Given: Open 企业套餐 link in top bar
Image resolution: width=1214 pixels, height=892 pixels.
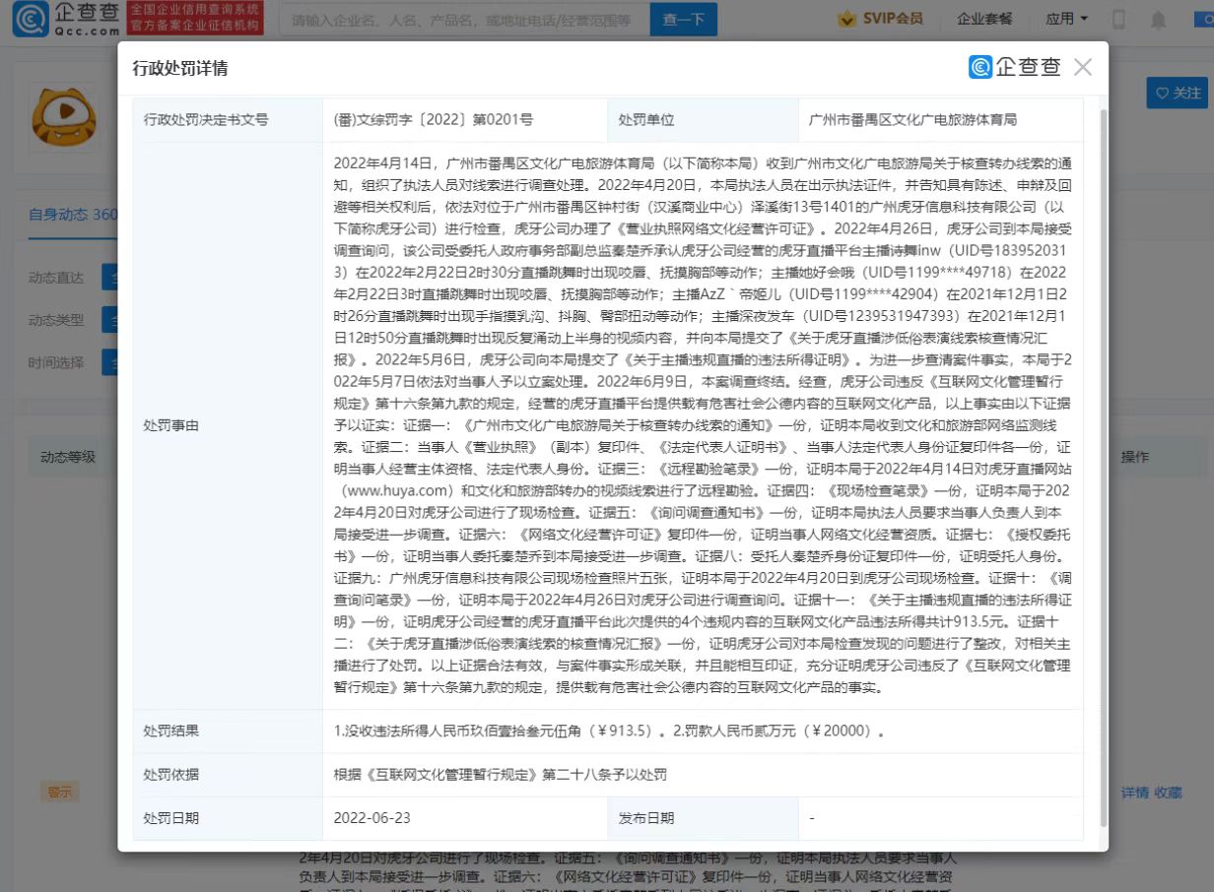Looking at the screenshot, I should 984,19.
